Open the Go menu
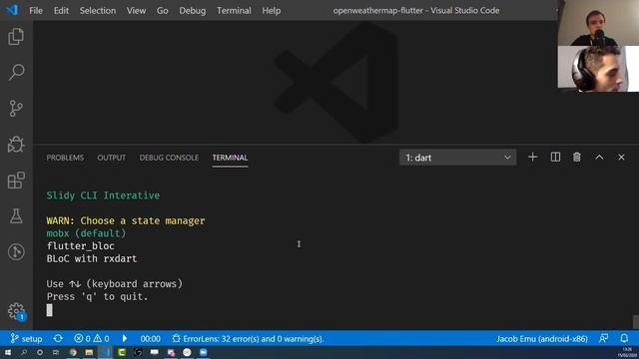 pyautogui.click(x=162, y=11)
